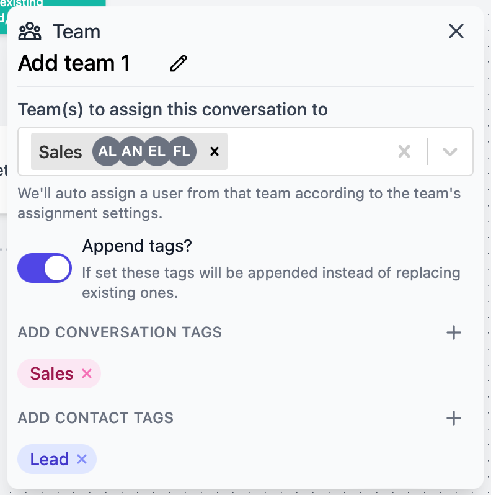This screenshot has height=495, width=491.
Task: Click the EL team member avatar
Action: [157, 151]
